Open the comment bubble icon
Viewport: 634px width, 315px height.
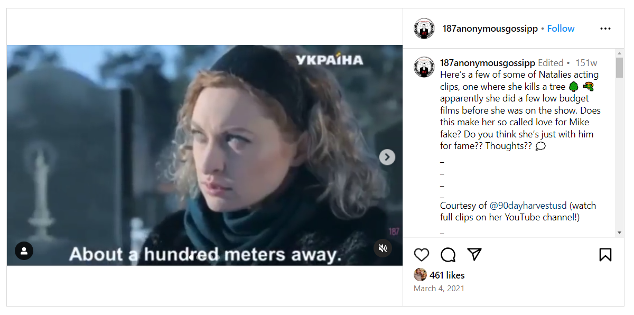448,255
